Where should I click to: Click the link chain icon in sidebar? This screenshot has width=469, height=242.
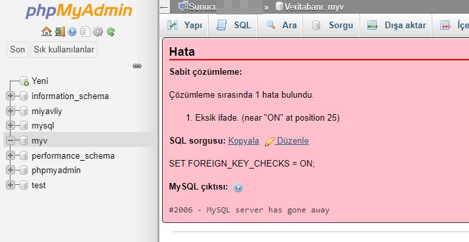click(137, 66)
